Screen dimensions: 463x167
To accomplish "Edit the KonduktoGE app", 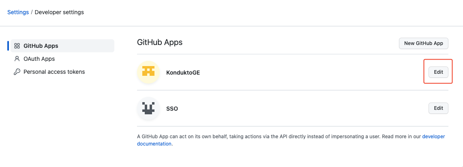I will click(x=438, y=72).
